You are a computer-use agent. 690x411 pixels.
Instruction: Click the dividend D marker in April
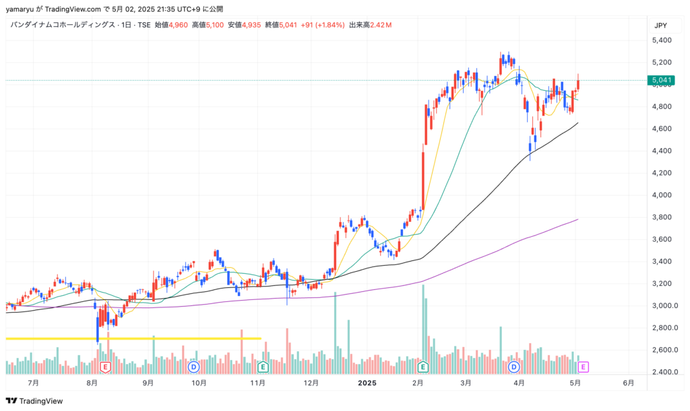pos(513,367)
